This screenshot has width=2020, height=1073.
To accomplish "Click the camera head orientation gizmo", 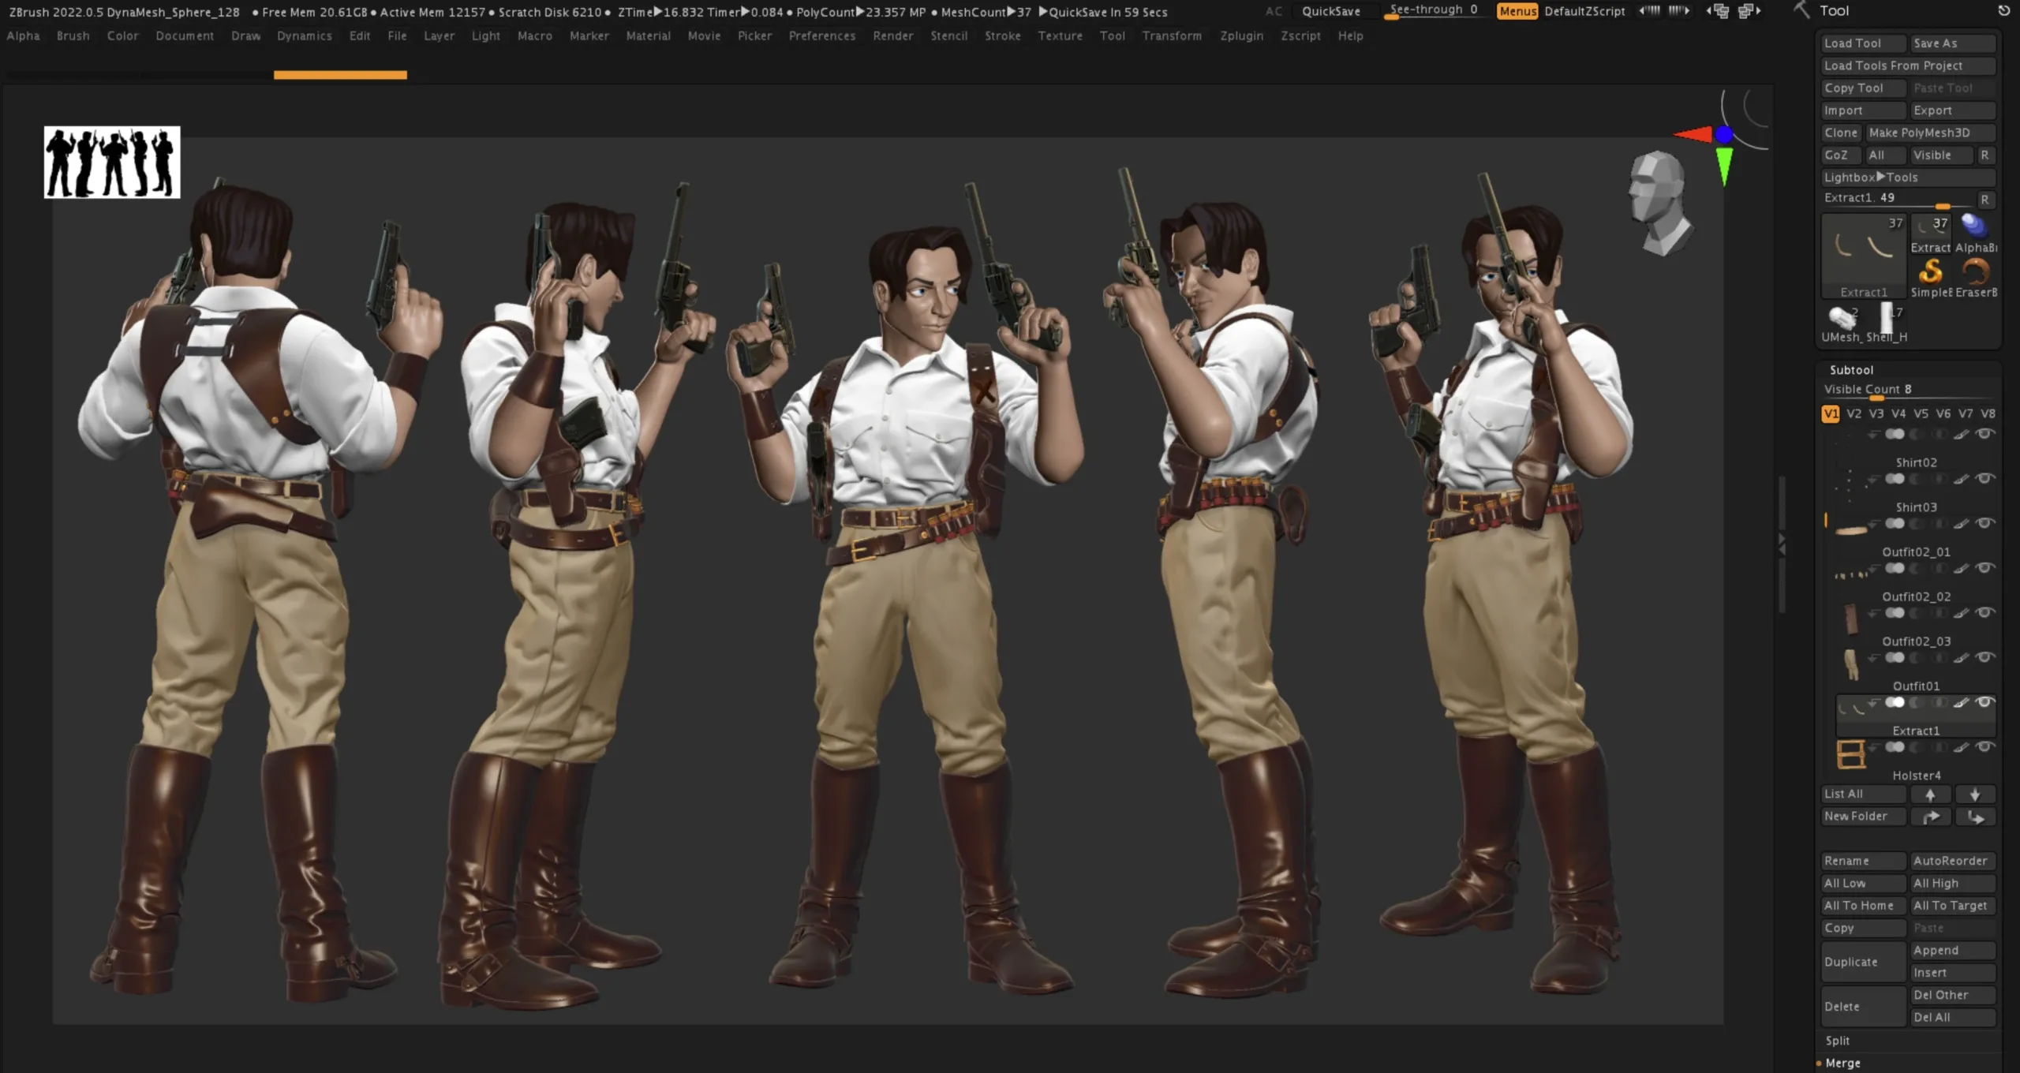I will [x=1659, y=203].
